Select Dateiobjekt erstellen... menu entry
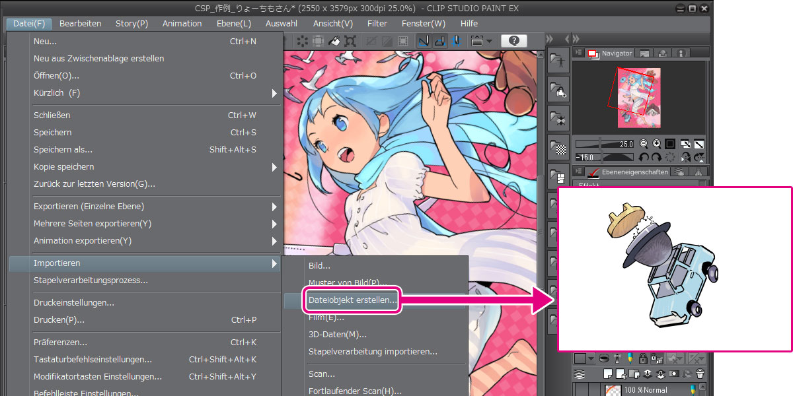This screenshot has height=396, width=793. (352, 300)
